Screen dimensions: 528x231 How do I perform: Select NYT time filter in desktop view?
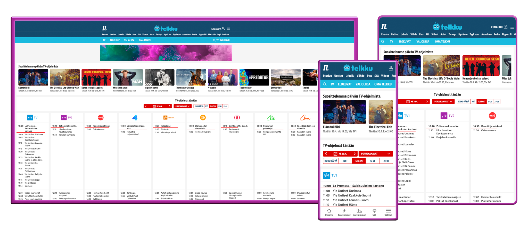tap(207, 106)
